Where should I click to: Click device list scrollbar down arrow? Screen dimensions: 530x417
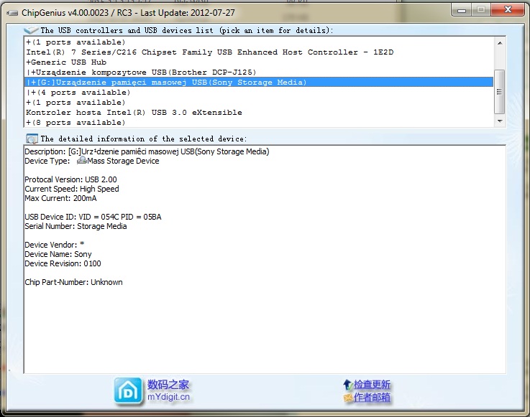click(x=500, y=121)
